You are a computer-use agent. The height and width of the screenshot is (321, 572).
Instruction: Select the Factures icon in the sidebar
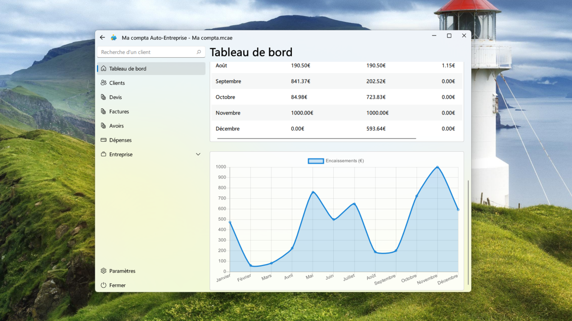103,111
